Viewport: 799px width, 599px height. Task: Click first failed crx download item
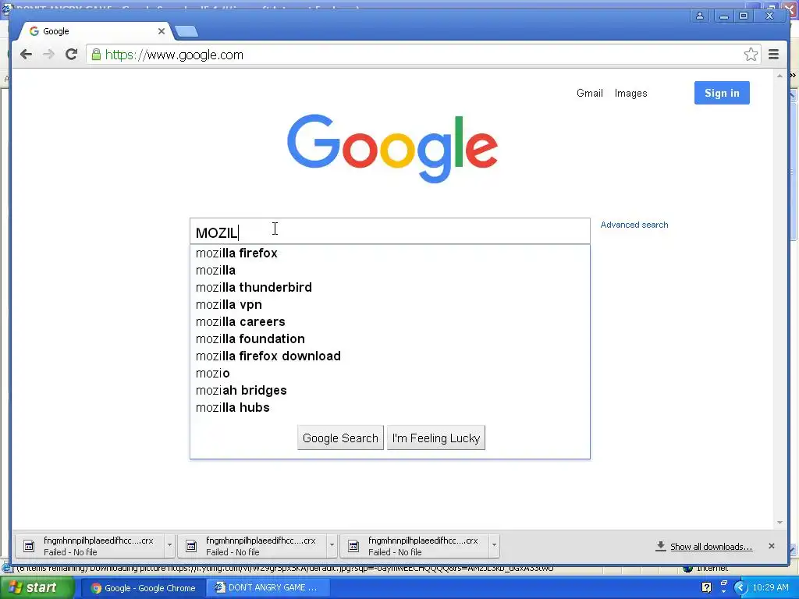(x=91, y=546)
